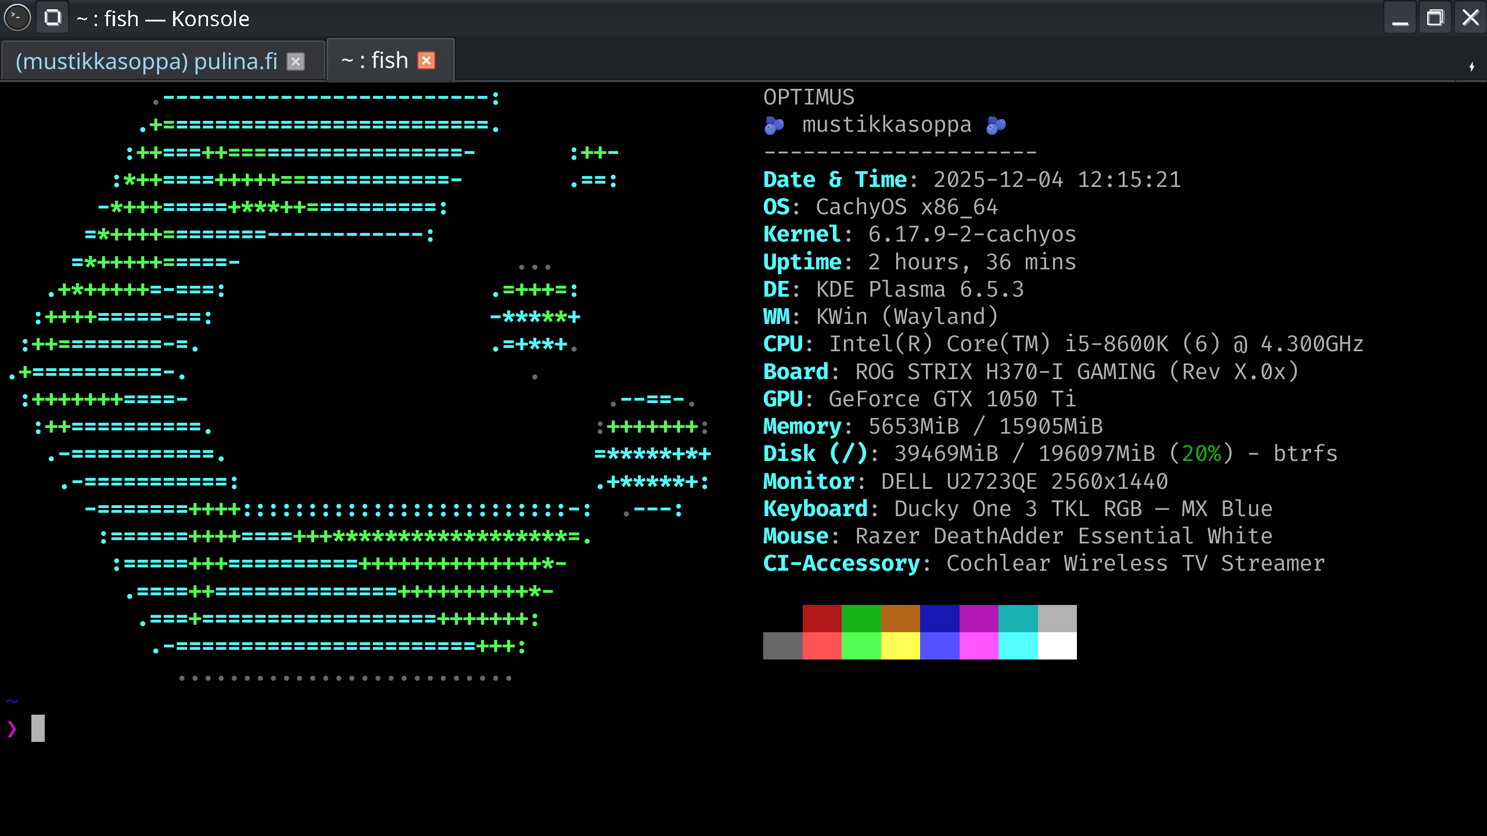Viewport: 1487px width, 836px height.
Task: Switch to the (mustikkasoppa) pulina.fi tab
Action: coord(146,61)
